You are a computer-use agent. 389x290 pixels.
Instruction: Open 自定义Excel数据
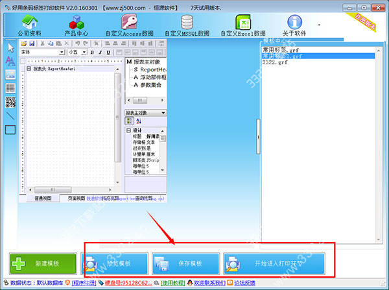[x=243, y=25]
